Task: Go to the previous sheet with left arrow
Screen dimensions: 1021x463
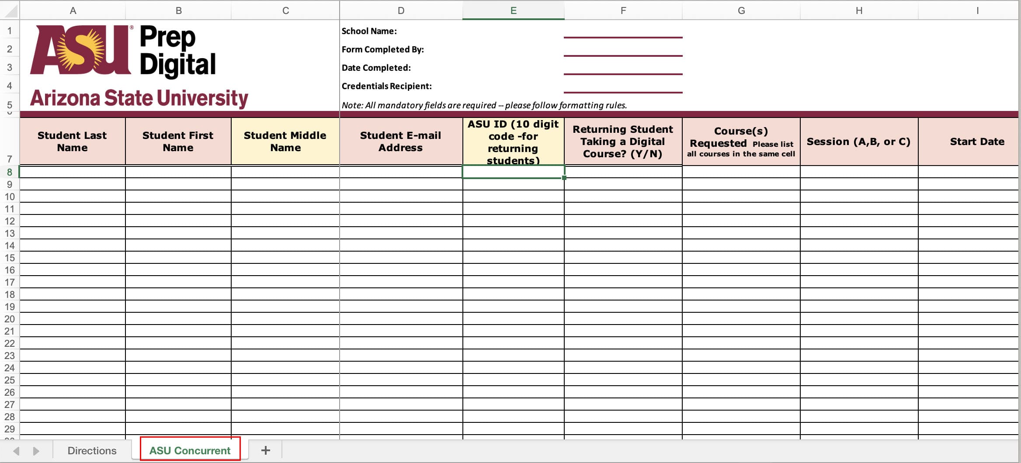Action: [17, 451]
